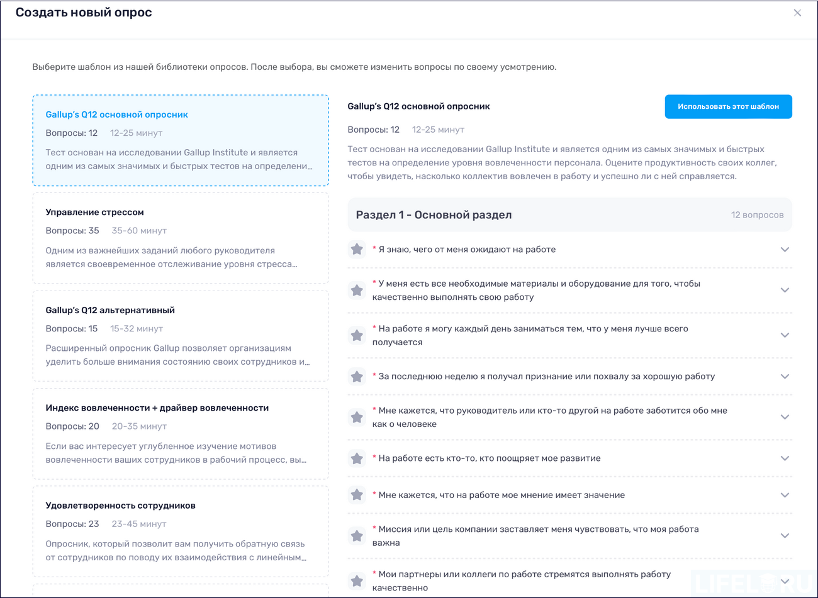Click the star icon next to question about work expectations
818x598 pixels.
[x=357, y=249]
